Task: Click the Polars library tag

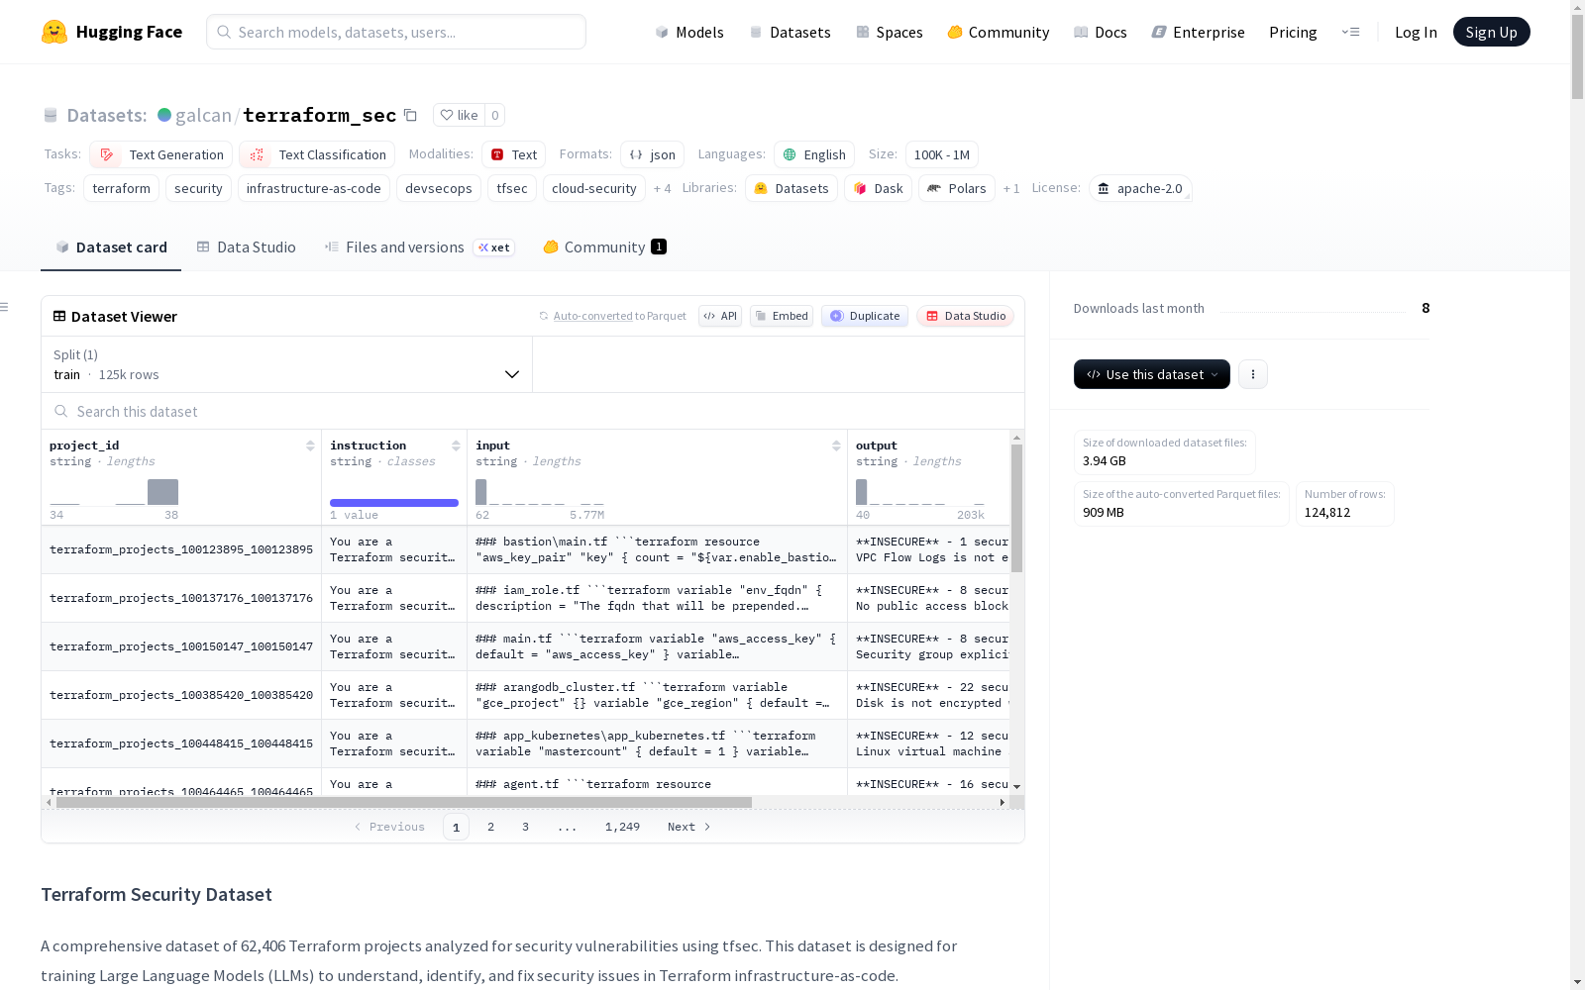Action: 957,188
